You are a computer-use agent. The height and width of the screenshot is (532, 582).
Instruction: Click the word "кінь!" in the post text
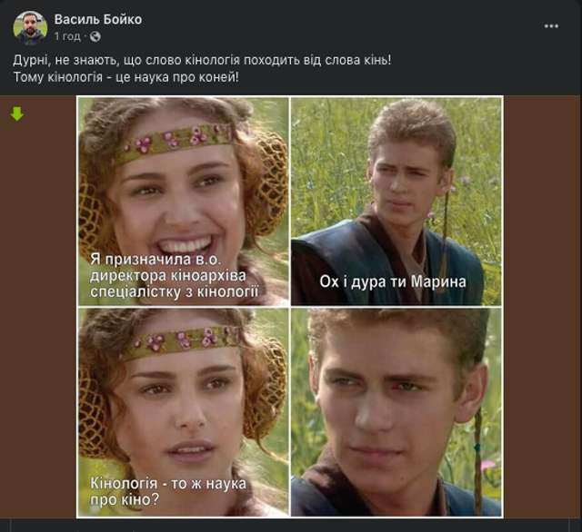point(376,60)
